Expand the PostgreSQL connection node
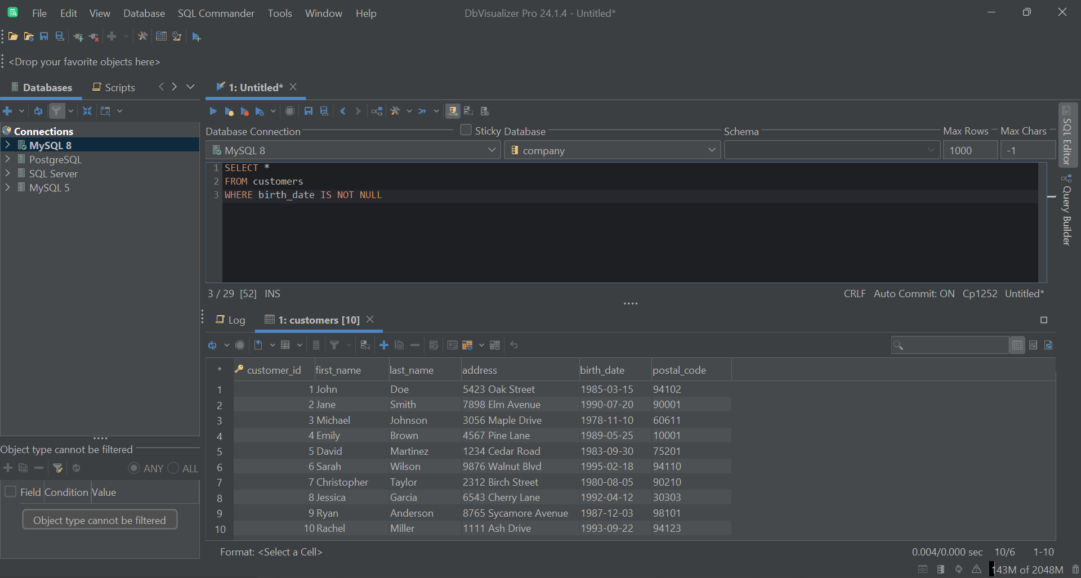The image size is (1081, 578). (8, 159)
